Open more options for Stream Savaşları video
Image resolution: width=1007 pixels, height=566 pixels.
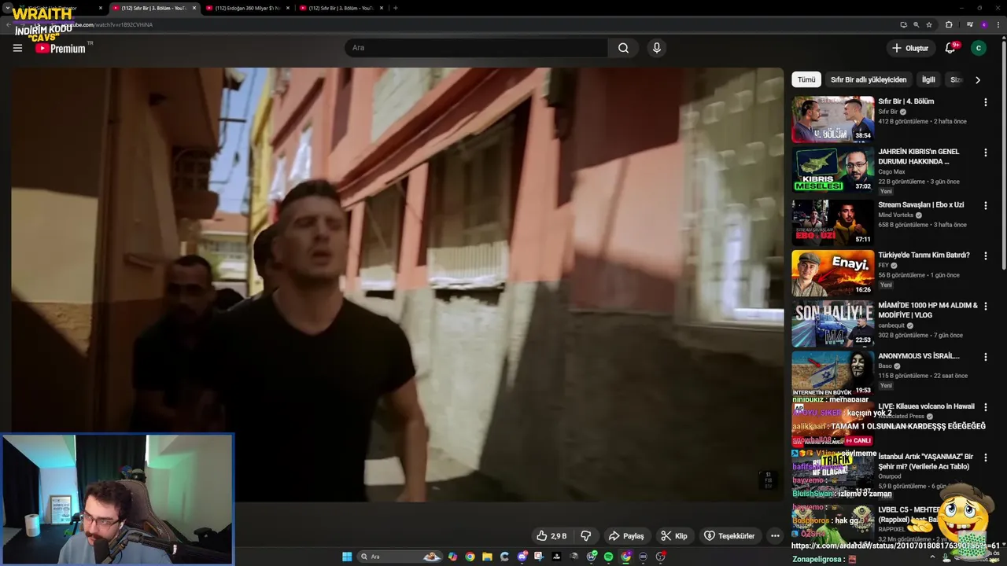tap(986, 206)
